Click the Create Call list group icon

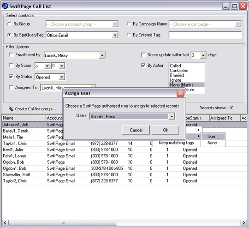(x=11, y=109)
